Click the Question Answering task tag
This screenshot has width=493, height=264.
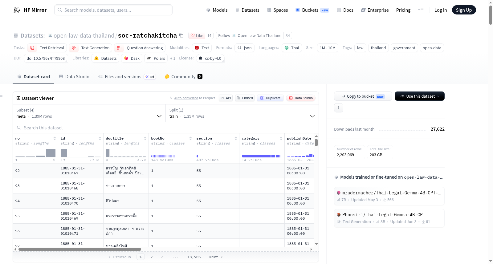140,48
